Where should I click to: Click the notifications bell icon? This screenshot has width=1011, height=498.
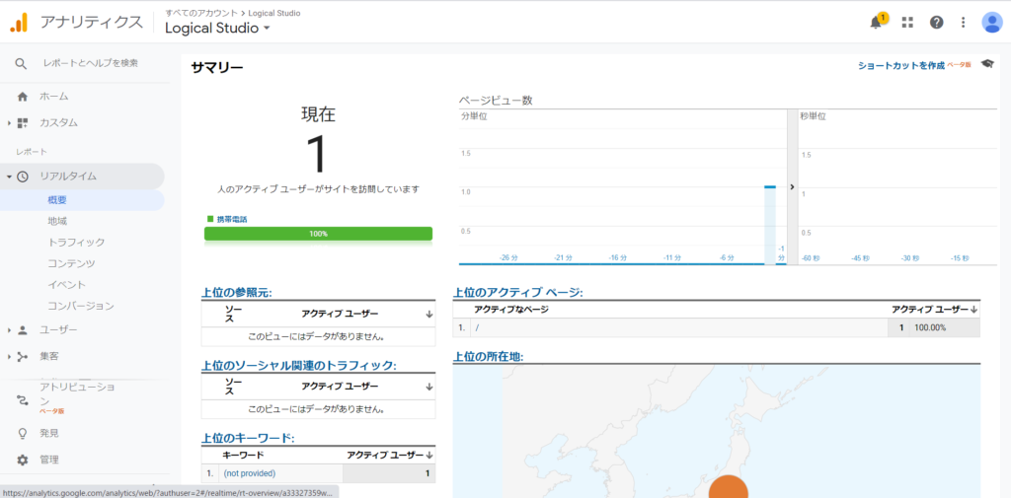coord(876,23)
